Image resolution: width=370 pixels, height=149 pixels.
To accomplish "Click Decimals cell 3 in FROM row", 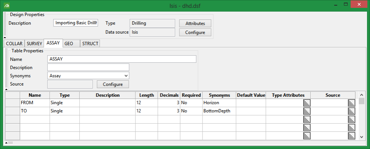I will point(169,103).
